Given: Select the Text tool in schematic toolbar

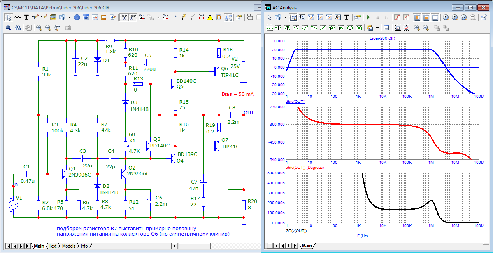Looking at the screenshot, I should (26, 17).
